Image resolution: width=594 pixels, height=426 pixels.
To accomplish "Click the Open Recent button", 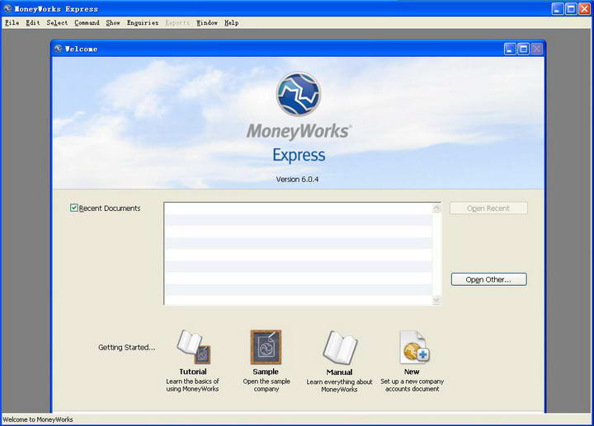I will (x=488, y=208).
